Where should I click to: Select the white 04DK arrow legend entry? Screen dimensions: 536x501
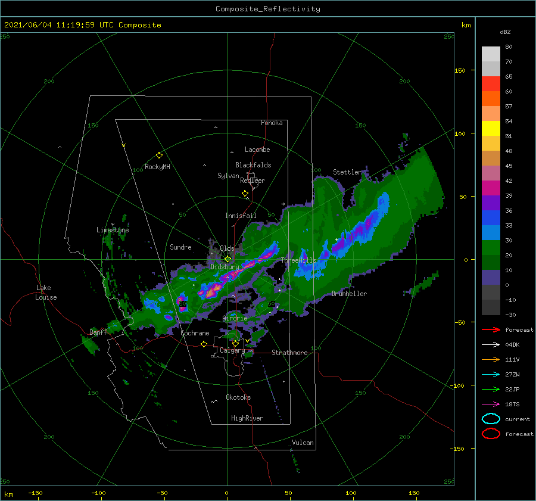[491, 344]
